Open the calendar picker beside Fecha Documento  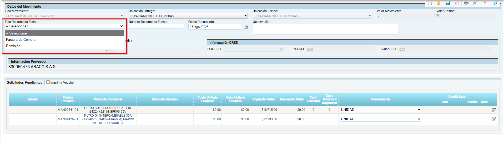[246, 27]
